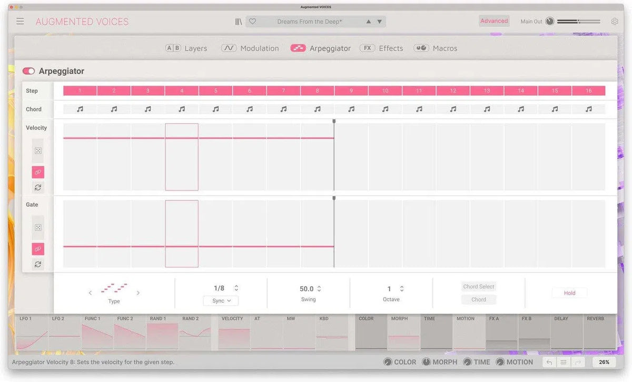Viewport: 632px width, 382px height.
Task: Toggle the Arpeggiator on/off switch
Action: point(28,71)
